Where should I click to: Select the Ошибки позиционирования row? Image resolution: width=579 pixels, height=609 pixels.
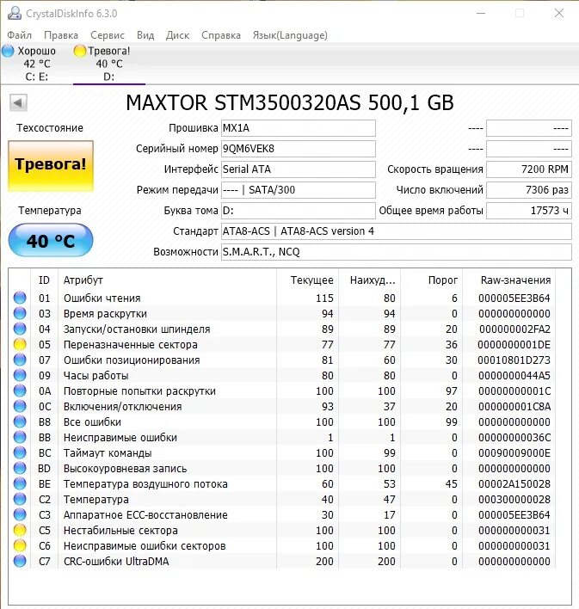point(281,360)
